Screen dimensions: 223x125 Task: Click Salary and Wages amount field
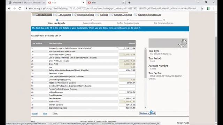tap(127, 73)
